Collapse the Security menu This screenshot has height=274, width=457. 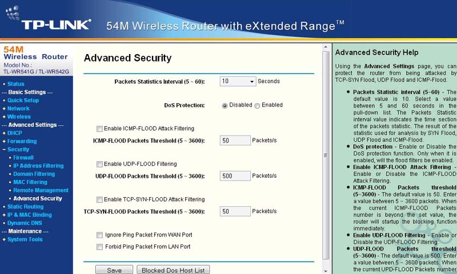coord(18,149)
